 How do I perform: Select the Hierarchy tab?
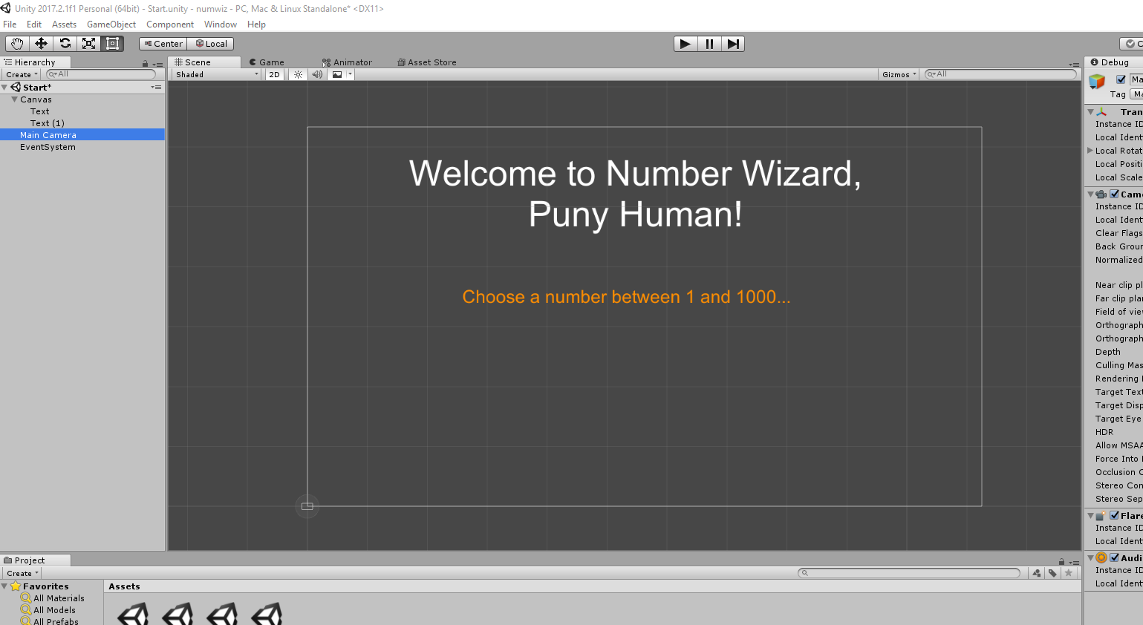pos(35,62)
